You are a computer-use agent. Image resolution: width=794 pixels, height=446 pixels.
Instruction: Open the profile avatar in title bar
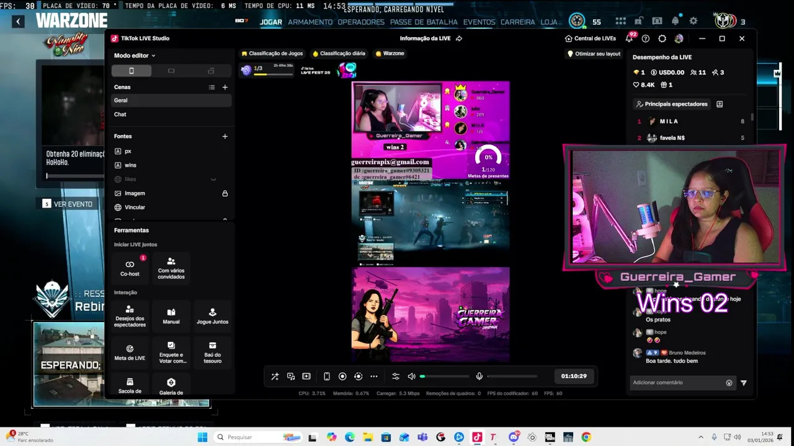(679, 38)
